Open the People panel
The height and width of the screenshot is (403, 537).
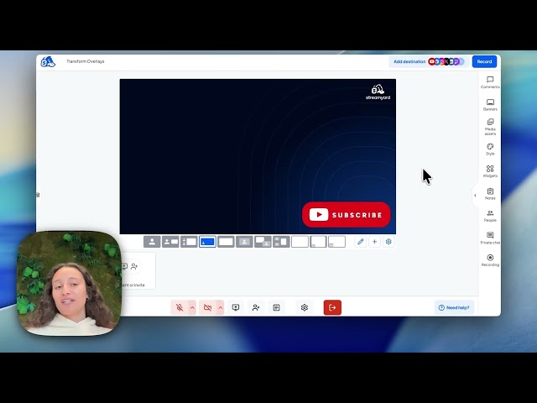coord(490,216)
